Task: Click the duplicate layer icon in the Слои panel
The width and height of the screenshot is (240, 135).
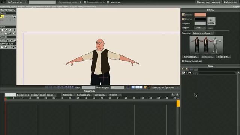Action: click(187, 69)
